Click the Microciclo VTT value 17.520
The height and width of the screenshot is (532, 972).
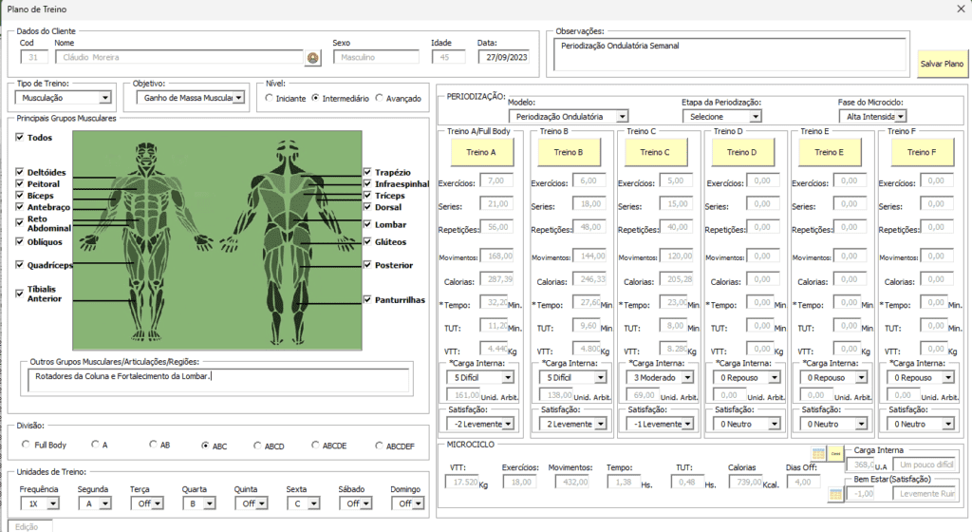click(462, 482)
